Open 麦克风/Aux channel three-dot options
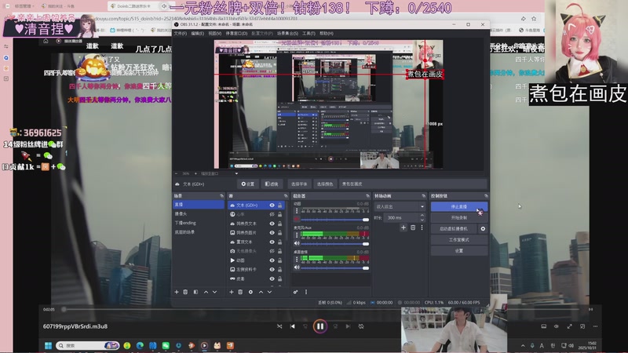Screen dimensions: 628x353 click(297, 235)
